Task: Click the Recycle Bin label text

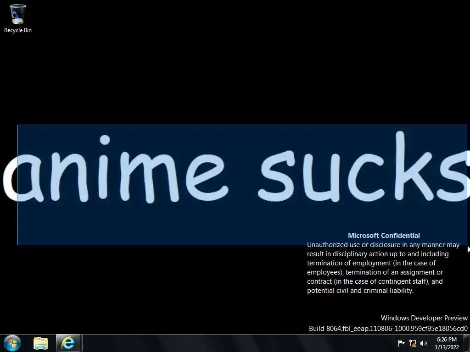Action: (x=18, y=30)
